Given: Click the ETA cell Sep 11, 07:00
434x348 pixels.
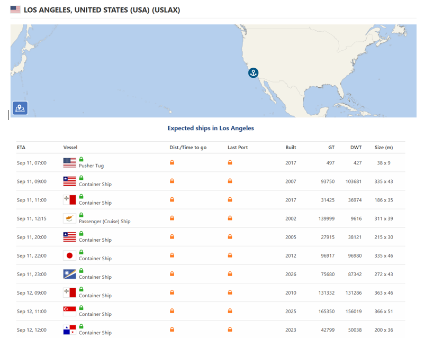Looking at the screenshot, I should click(32, 163).
